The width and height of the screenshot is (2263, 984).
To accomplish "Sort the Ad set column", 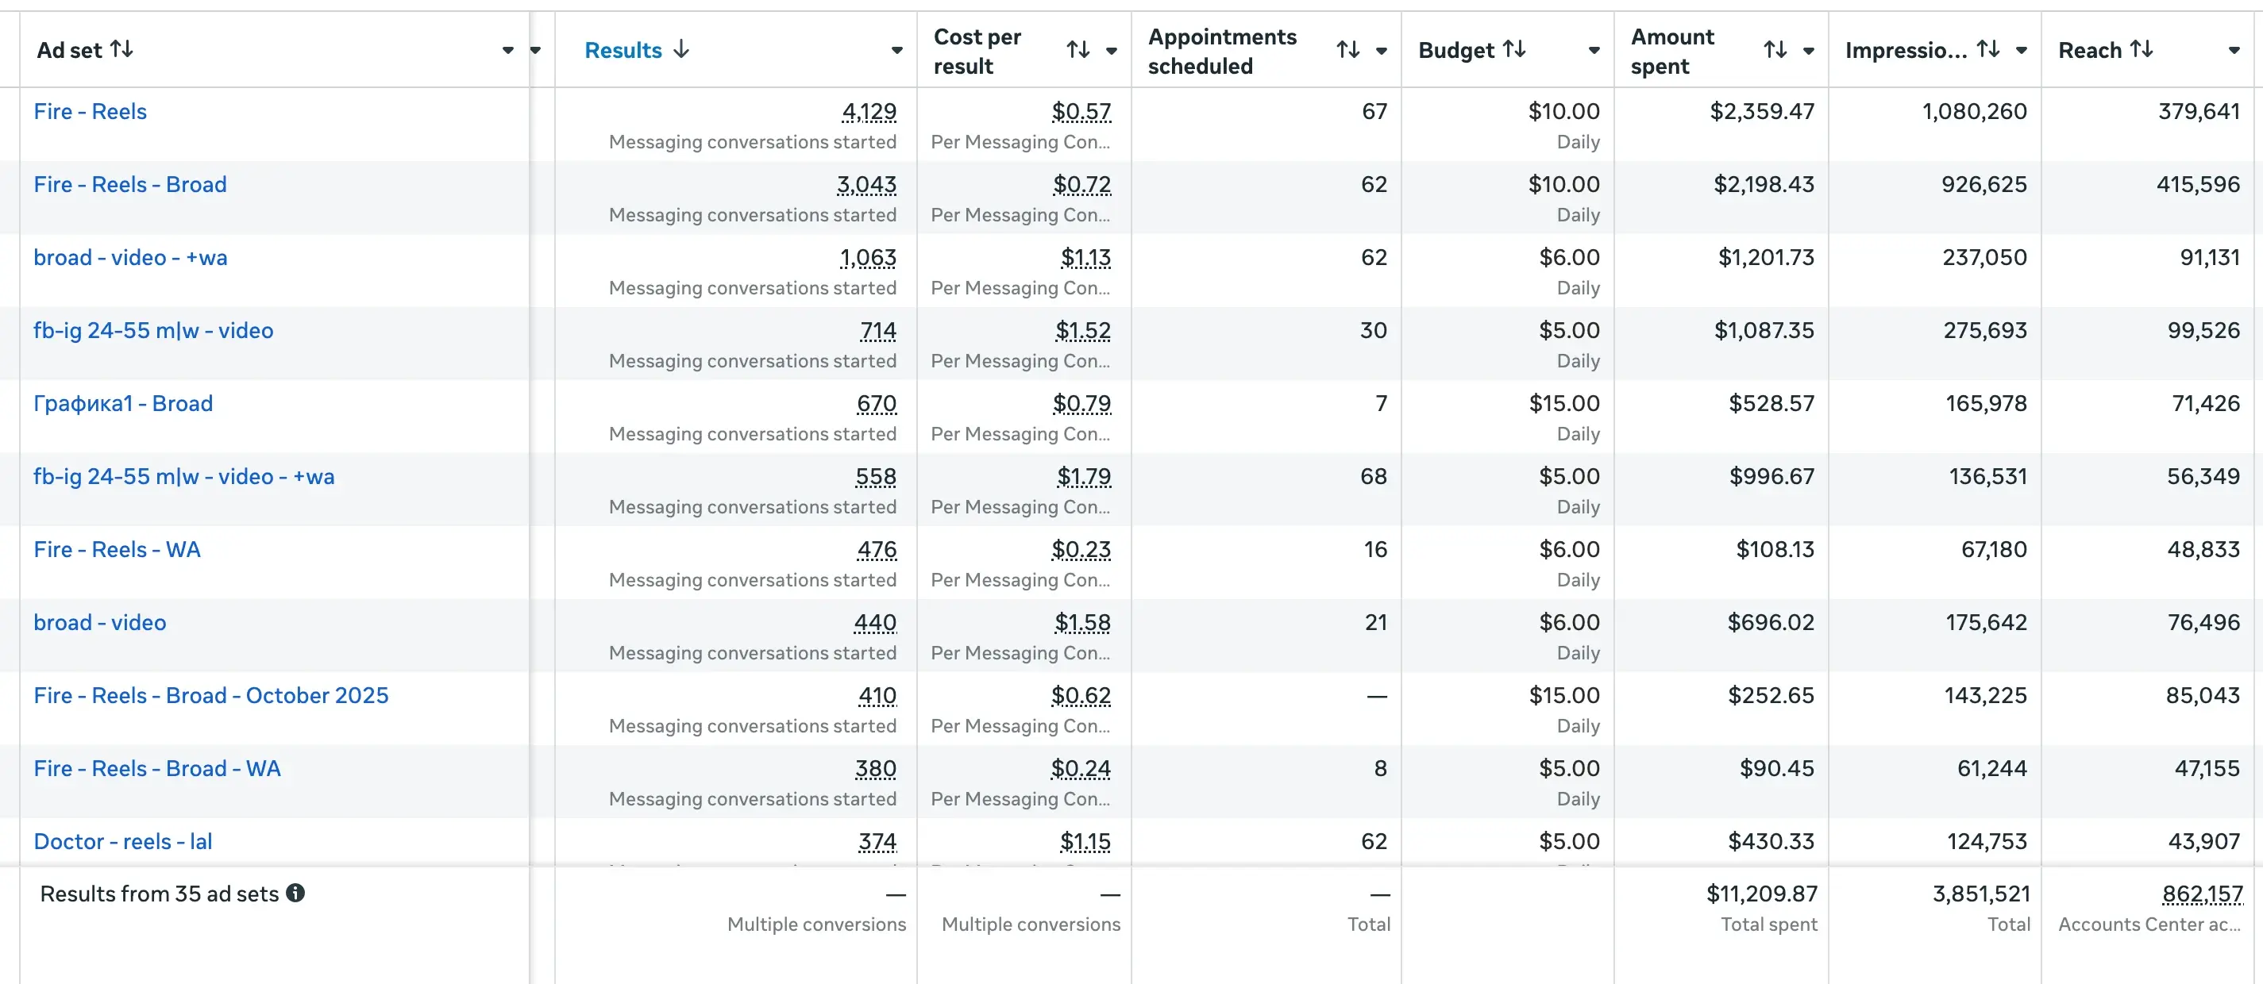I will (x=123, y=50).
